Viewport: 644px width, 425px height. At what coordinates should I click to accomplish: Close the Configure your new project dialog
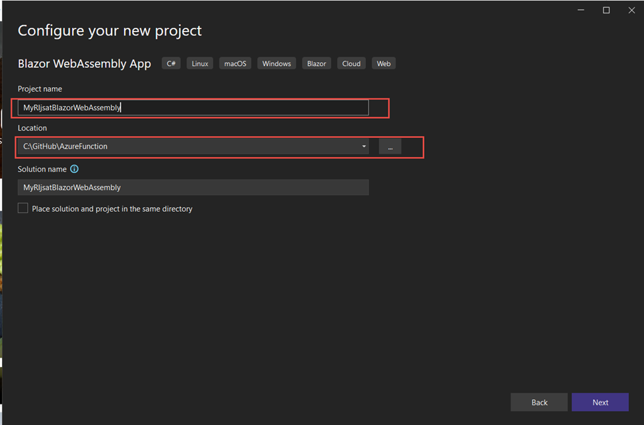coord(630,10)
